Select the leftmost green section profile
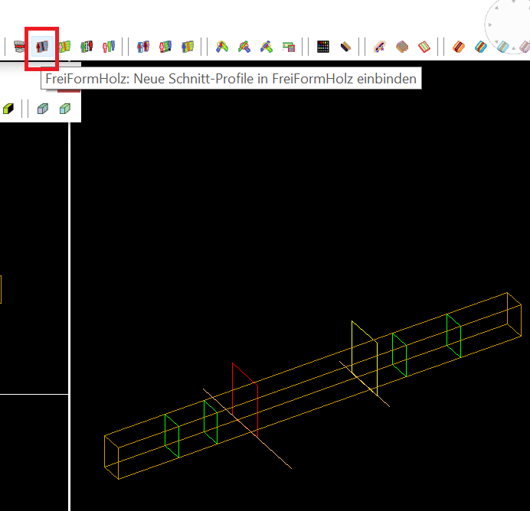 [172, 436]
